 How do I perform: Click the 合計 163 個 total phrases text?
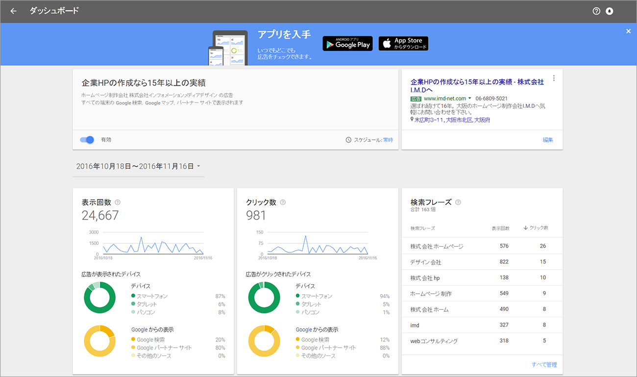[423, 209]
